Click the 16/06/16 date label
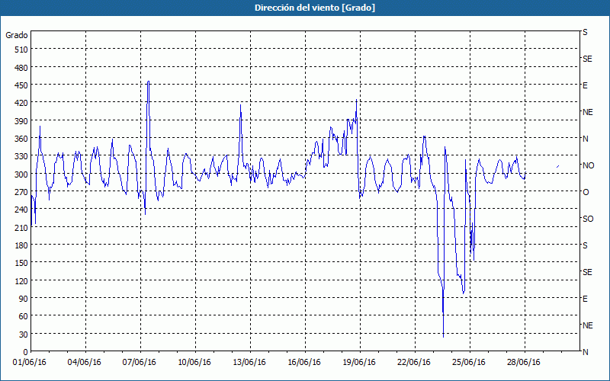The image size is (610, 381). click(x=304, y=363)
